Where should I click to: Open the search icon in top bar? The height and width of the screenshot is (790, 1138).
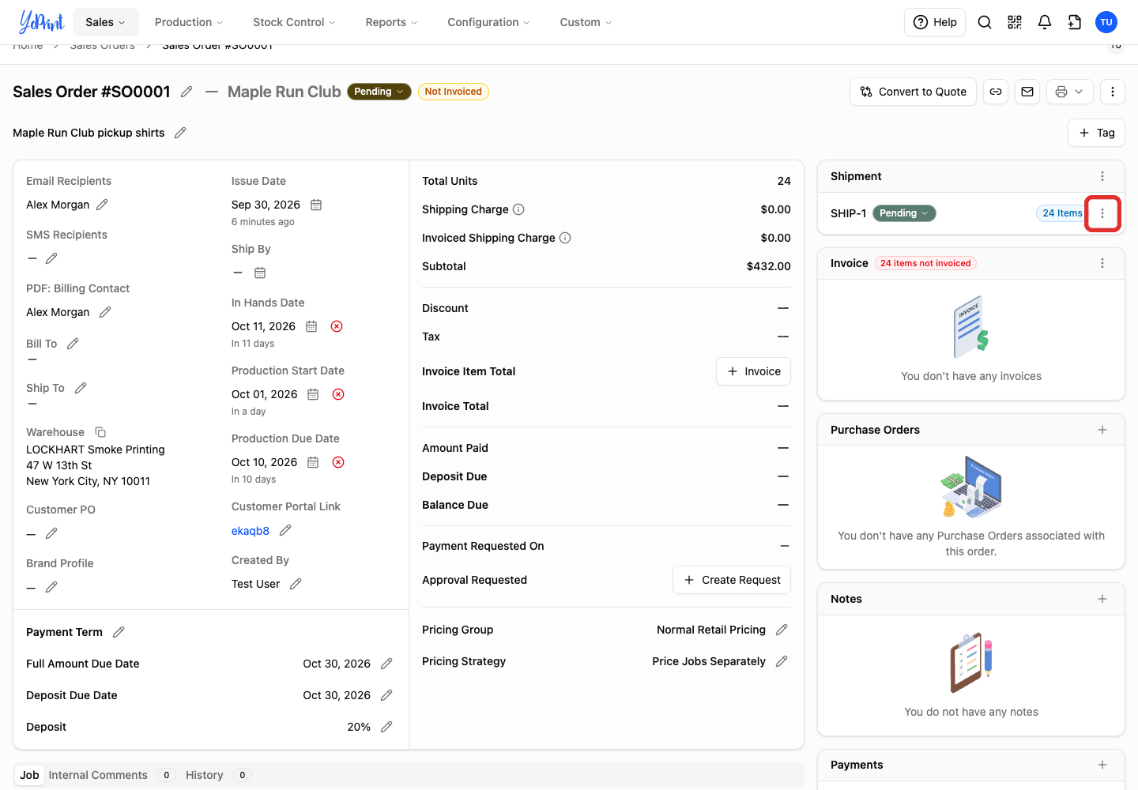985,22
